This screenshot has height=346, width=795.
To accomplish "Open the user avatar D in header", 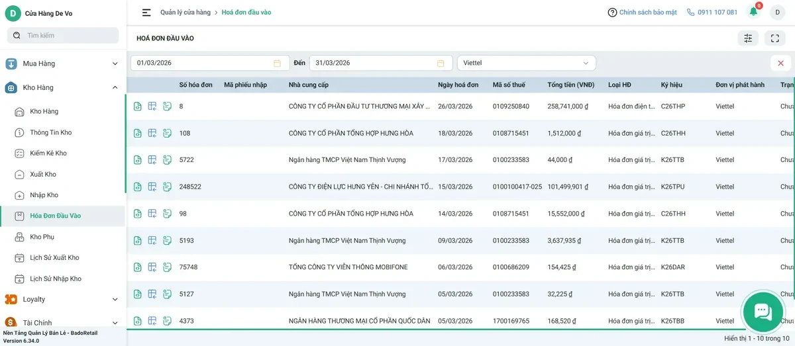I will point(776,13).
